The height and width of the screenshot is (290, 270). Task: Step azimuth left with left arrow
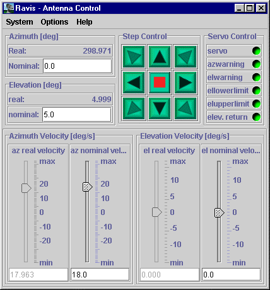tap(134, 83)
